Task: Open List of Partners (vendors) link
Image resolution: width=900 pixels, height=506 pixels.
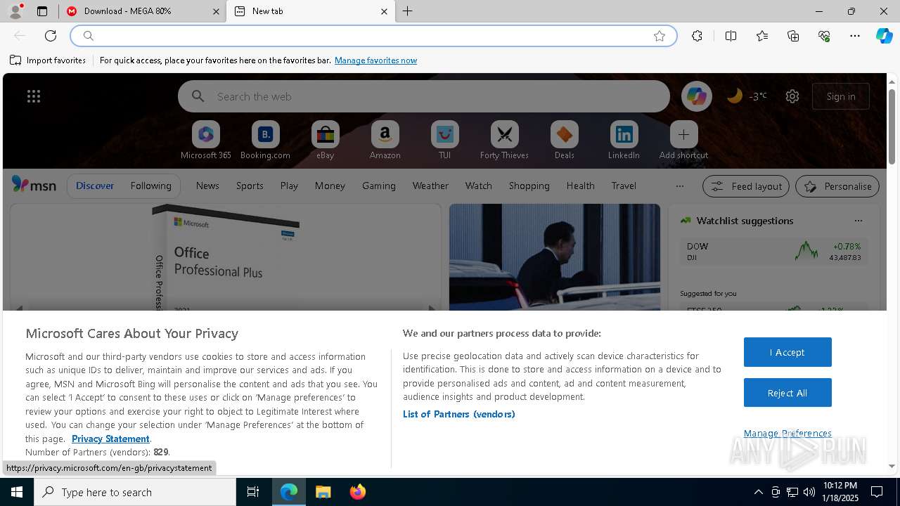Action: pos(459,414)
